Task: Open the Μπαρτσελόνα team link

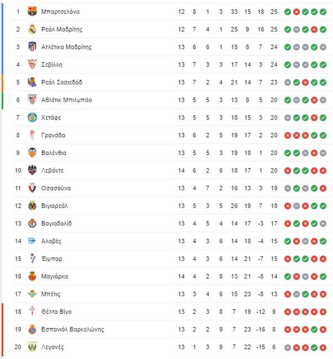Action: (60, 12)
